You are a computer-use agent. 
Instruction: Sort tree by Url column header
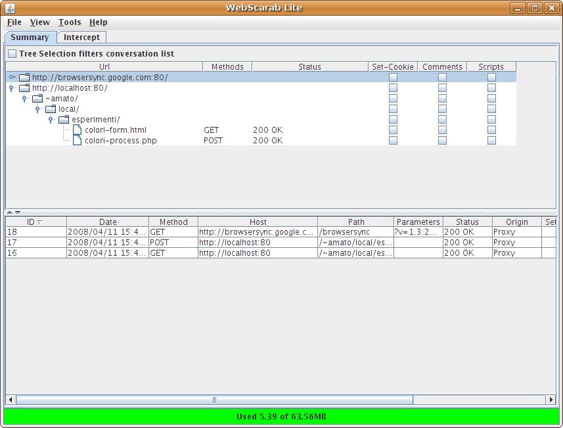tap(104, 67)
